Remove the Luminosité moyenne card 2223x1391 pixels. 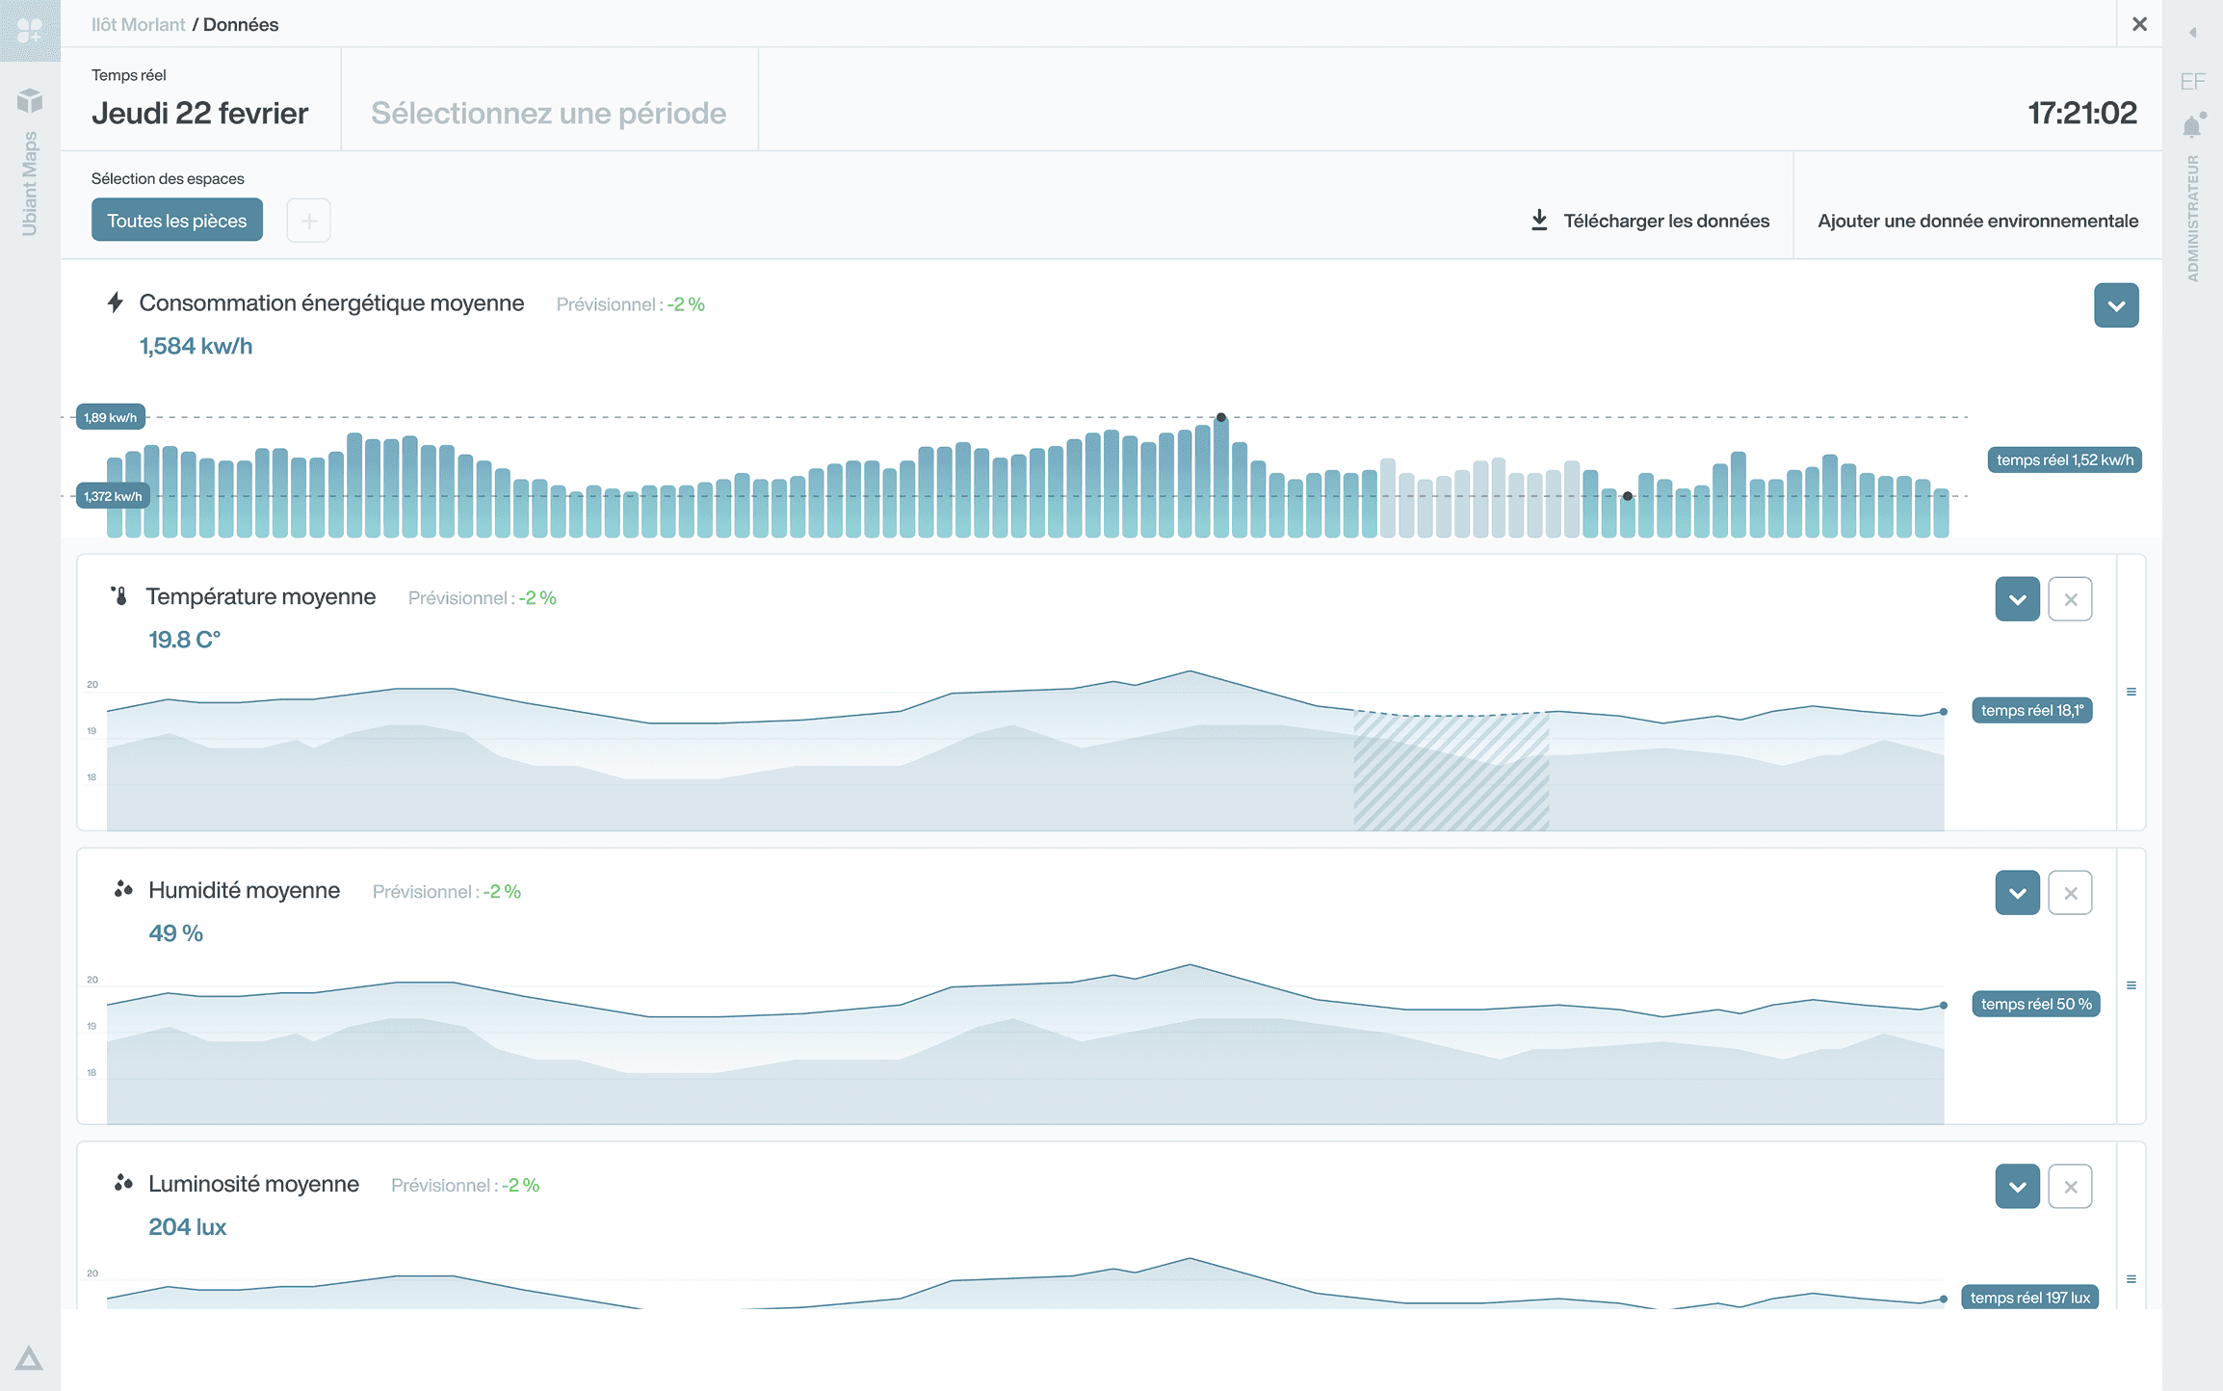point(2070,1187)
